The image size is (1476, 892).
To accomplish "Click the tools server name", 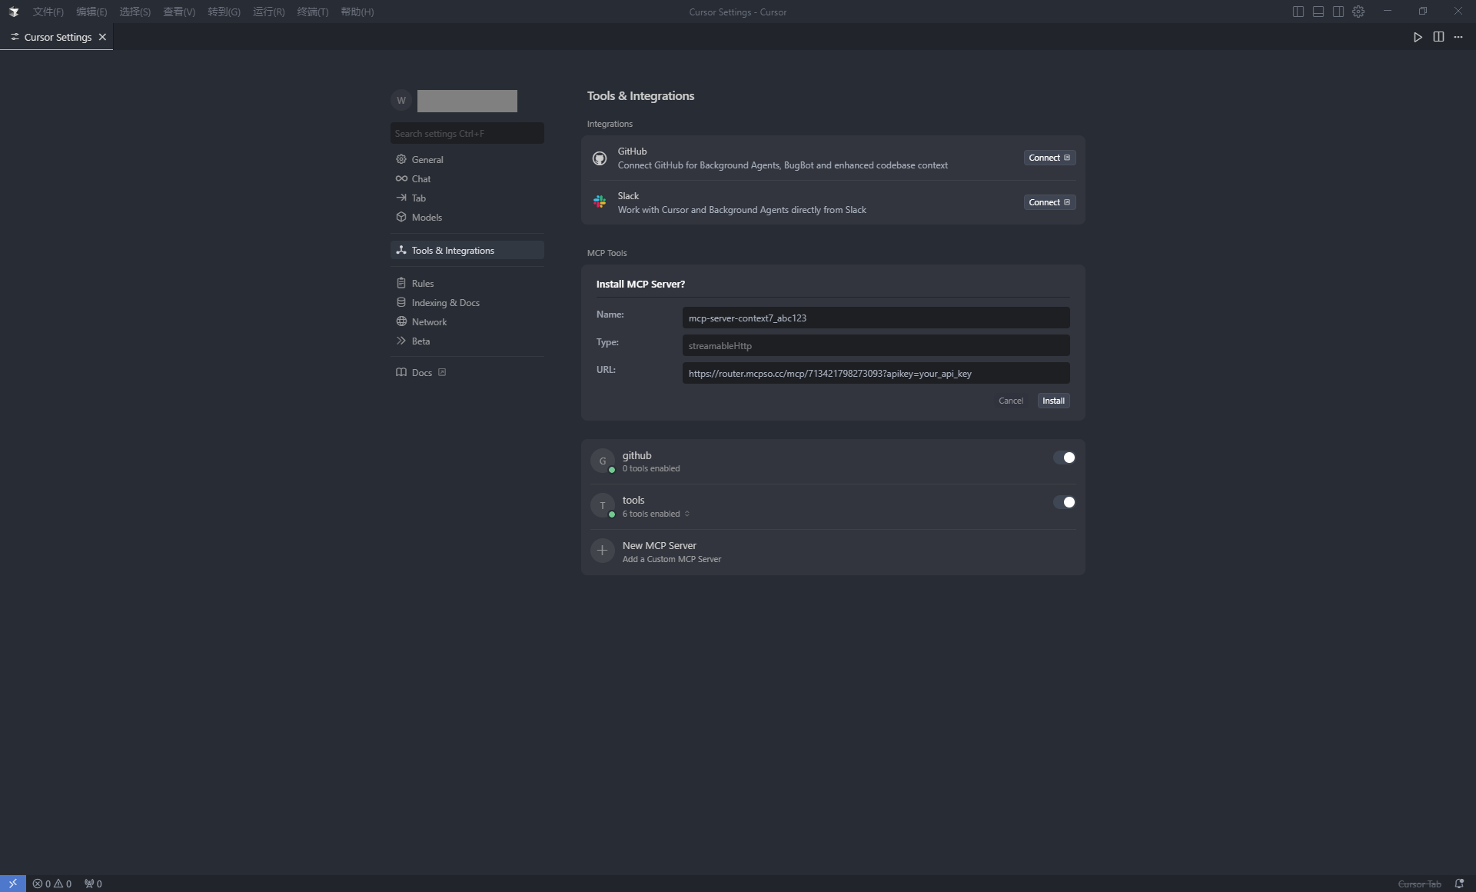I will click(x=633, y=500).
